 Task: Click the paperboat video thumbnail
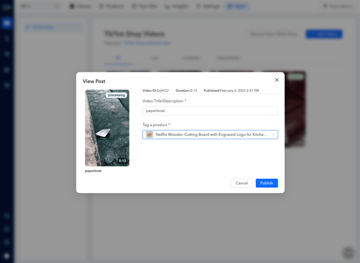pyautogui.click(x=107, y=129)
